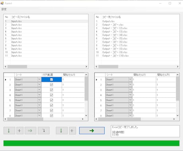Click the 'Excelコピー完了しました。' message box
The width and height of the screenshot is (183, 151).
click(145, 131)
